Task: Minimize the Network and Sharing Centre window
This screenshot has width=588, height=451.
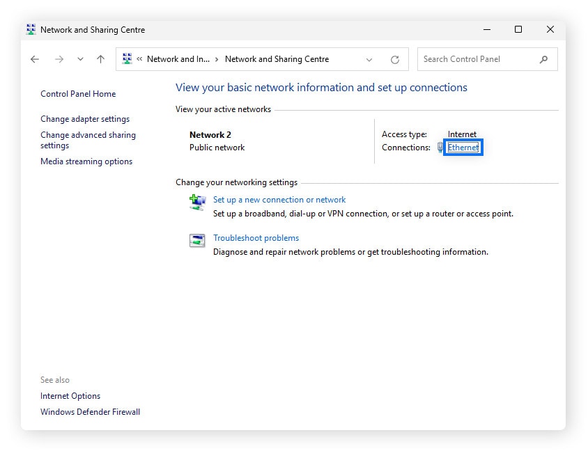Action: coord(487,29)
